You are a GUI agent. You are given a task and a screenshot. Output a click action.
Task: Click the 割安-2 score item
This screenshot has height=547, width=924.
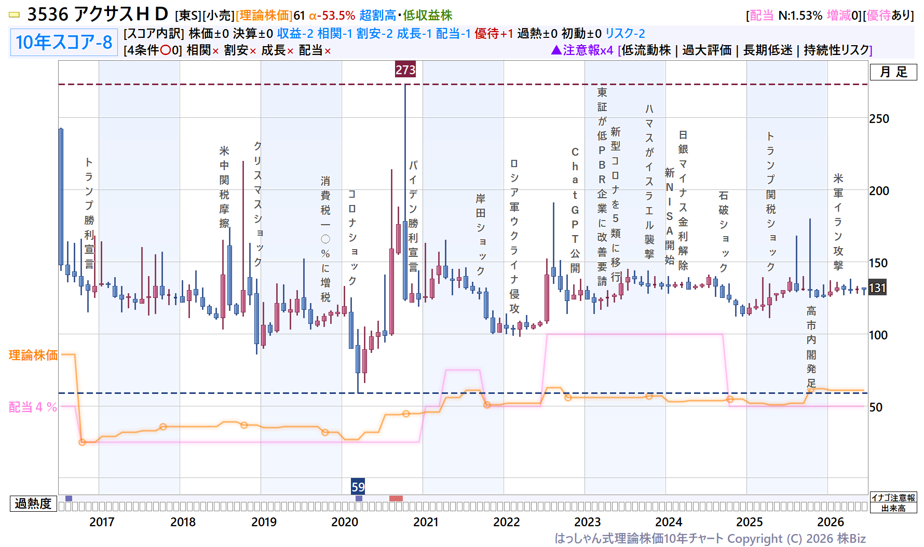[375, 34]
